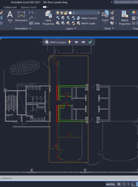Click the Match Properties tool
The image size is (138, 187).
click(x=125, y=18)
